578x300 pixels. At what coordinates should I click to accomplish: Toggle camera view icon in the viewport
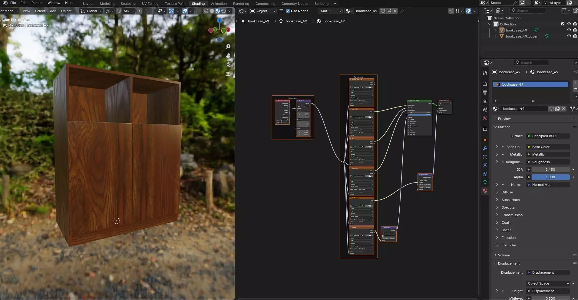point(228,65)
